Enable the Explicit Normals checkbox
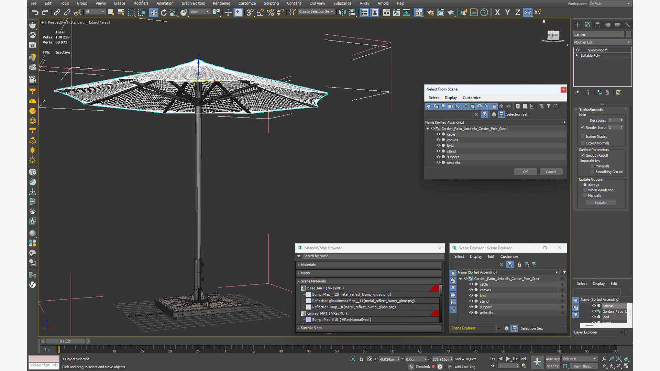The height and width of the screenshot is (371, 660). (x=583, y=143)
